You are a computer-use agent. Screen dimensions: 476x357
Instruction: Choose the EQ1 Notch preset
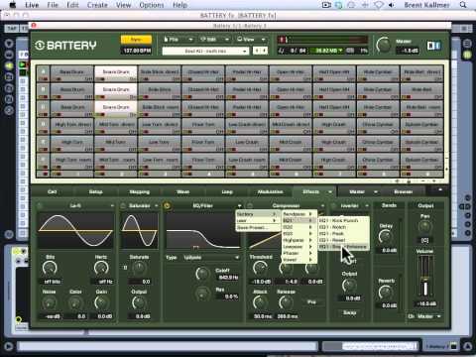point(343,227)
